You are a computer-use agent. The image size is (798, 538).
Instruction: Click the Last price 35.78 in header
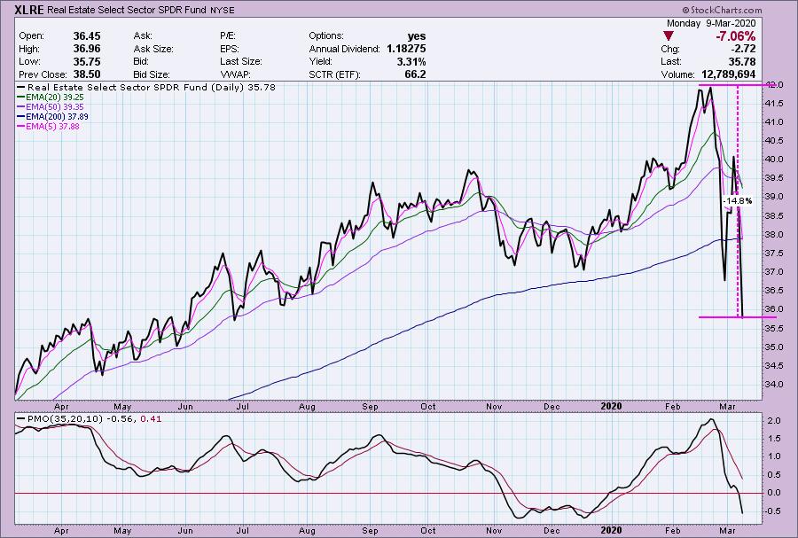741,61
